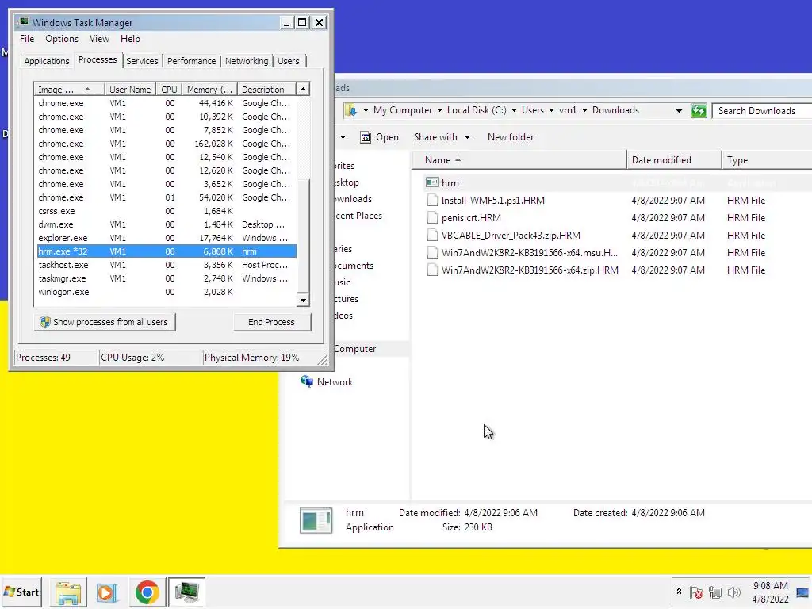Viewport: 812px width, 609px height.
Task: Select the VBCABLE_Driver_Pack43.zip.HRM file icon
Action: pos(432,235)
